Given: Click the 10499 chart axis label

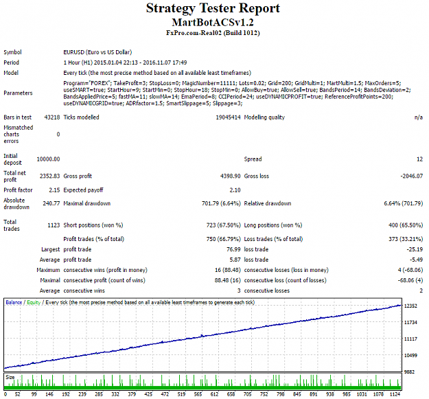Looking at the screenshot, I should click(x=410, y=355).
